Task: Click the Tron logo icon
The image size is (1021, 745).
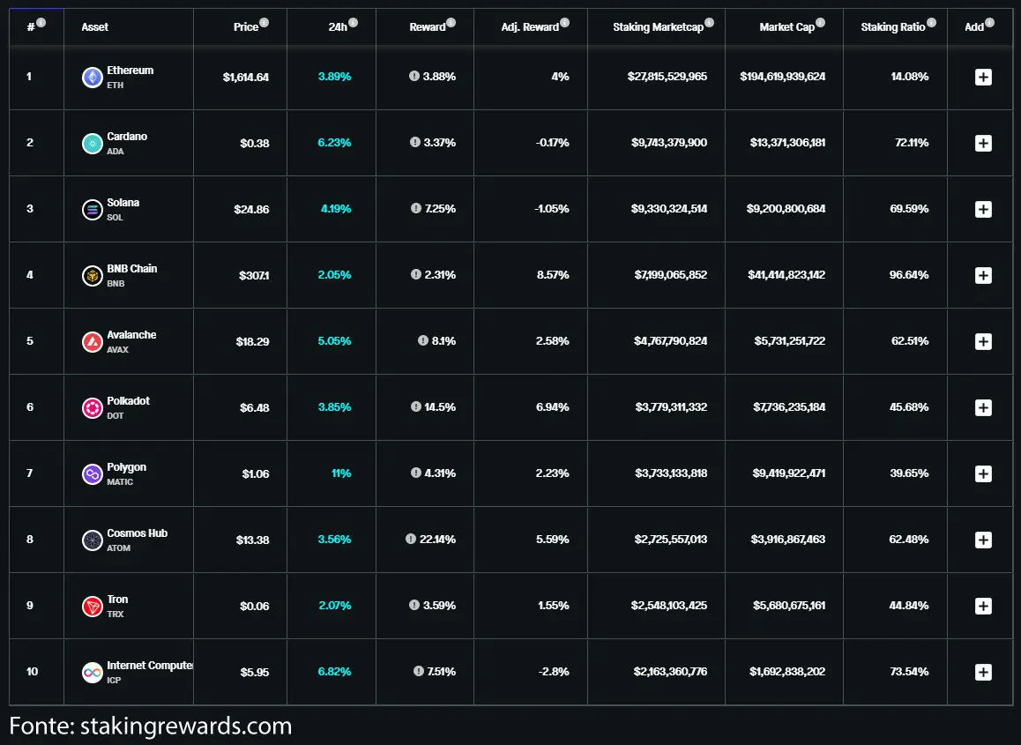Action: click(x=93, y=607)
